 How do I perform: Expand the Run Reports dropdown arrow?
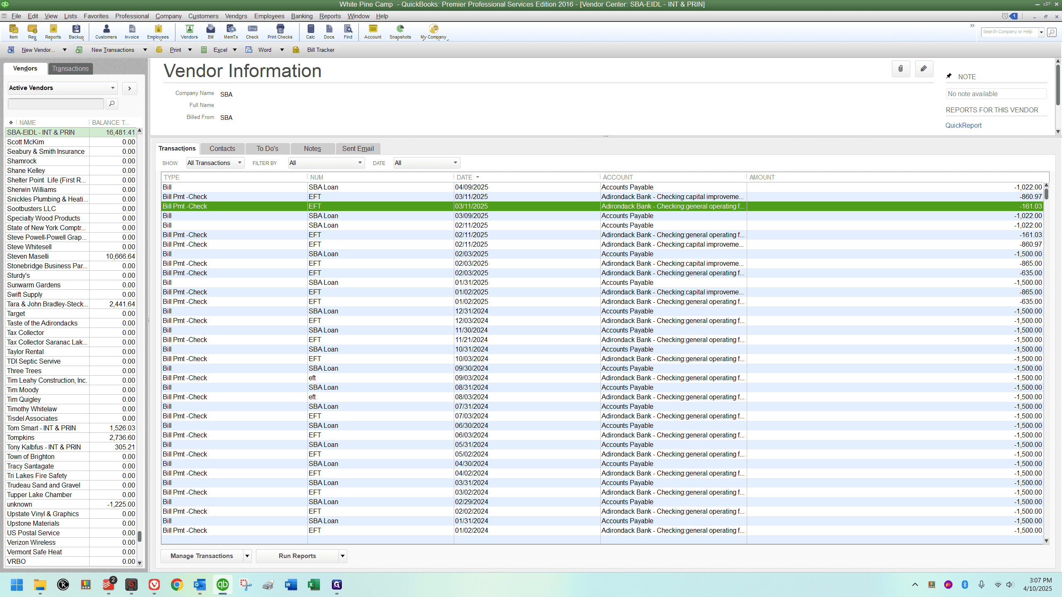click(343, 556)
